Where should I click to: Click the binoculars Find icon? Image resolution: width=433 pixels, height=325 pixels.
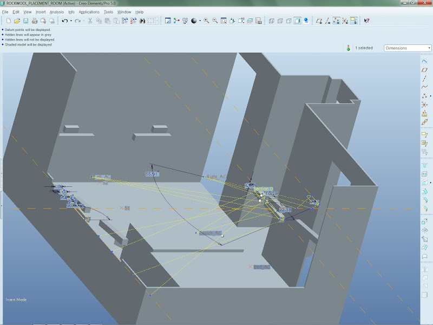click(142, 21)
